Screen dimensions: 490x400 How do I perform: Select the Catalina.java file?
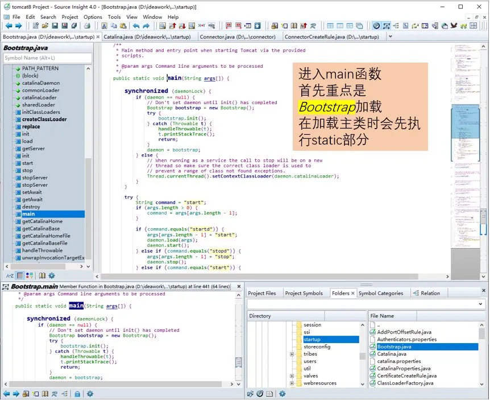pyautogui.click(x=392, y=354)
